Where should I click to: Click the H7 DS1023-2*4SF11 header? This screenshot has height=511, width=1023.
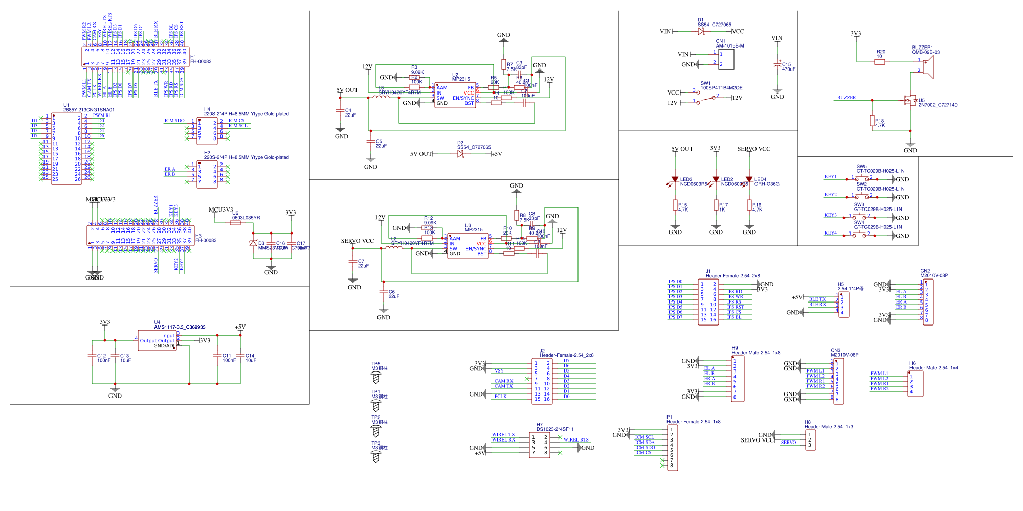point(540,445)
